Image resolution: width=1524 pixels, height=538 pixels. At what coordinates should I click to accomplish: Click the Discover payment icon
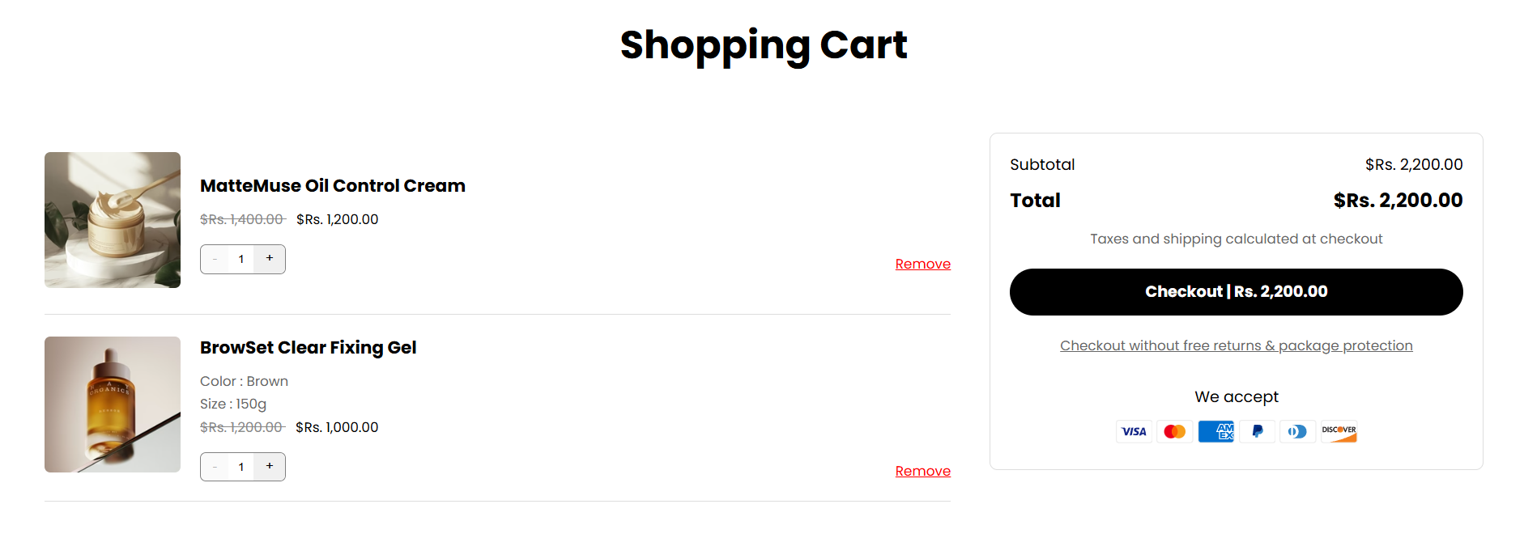click(1339, 431)
